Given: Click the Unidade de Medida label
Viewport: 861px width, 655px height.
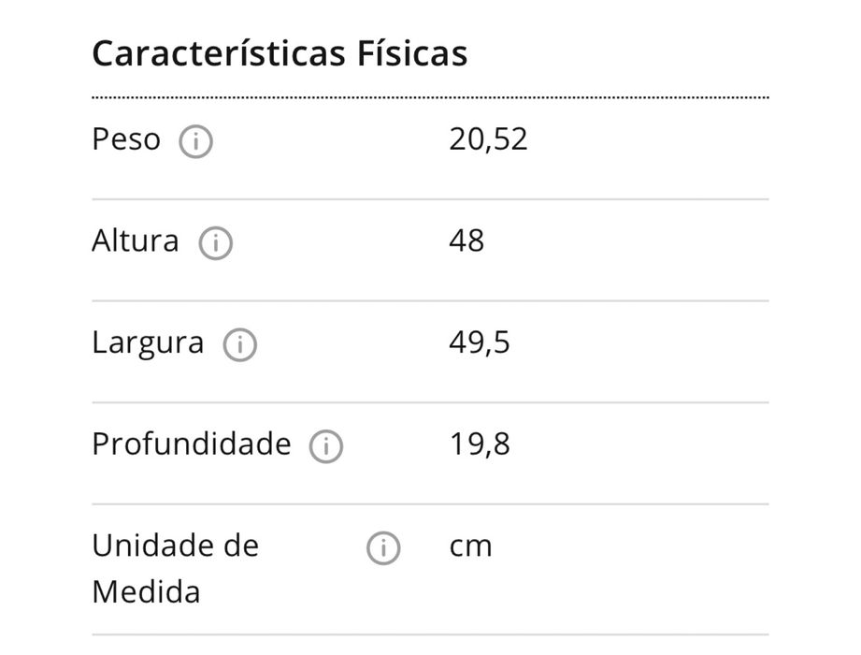Looking at the screenshot, I should point(175,568).
